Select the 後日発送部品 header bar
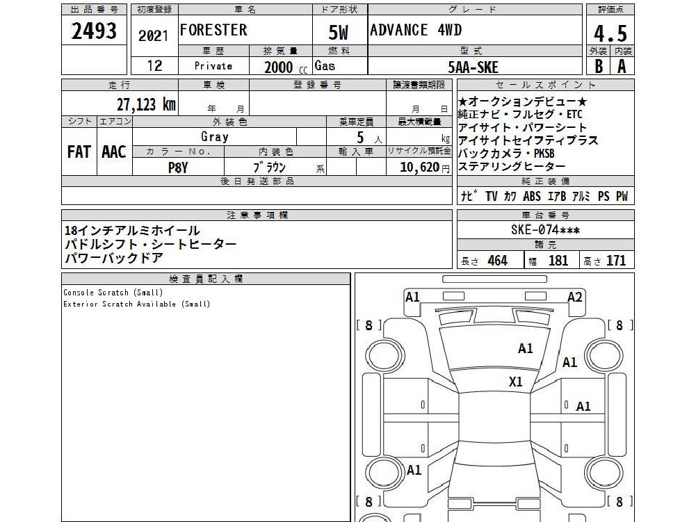Image resolution: width=696 pixels, height=522 pixels. tap(257, 181)
